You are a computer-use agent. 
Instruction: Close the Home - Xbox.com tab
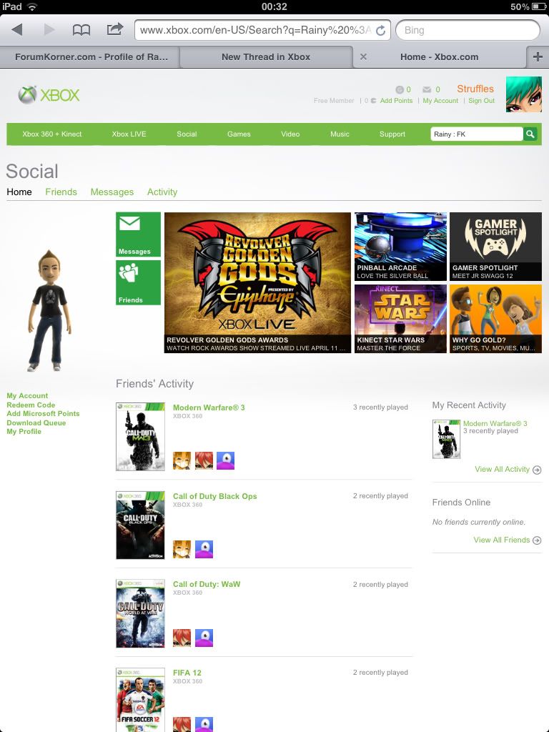[363, 57]
